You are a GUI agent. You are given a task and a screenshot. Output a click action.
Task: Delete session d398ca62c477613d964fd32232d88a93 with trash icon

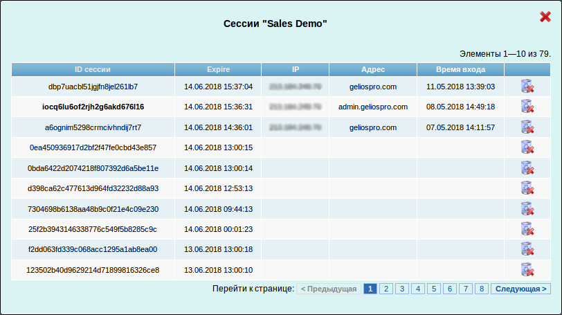527,188
